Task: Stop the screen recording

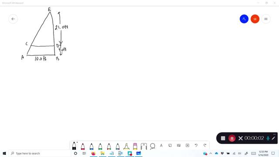Action: coord(223,138)
